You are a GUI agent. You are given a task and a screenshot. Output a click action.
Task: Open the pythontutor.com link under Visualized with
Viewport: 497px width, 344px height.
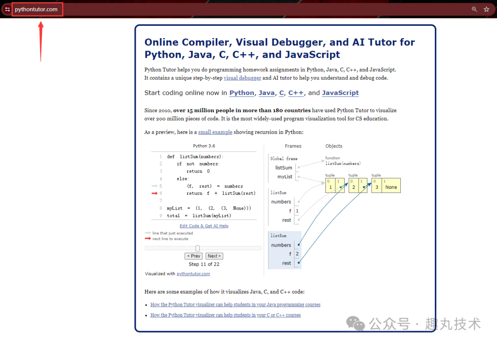click(x=193, y=274)
